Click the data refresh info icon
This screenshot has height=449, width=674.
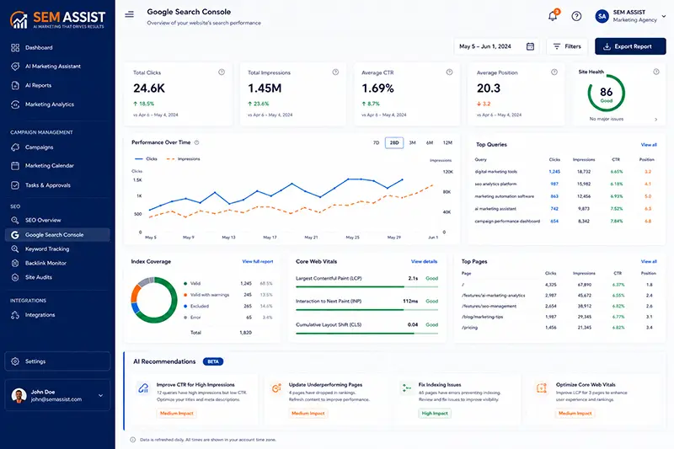point(133,440)
